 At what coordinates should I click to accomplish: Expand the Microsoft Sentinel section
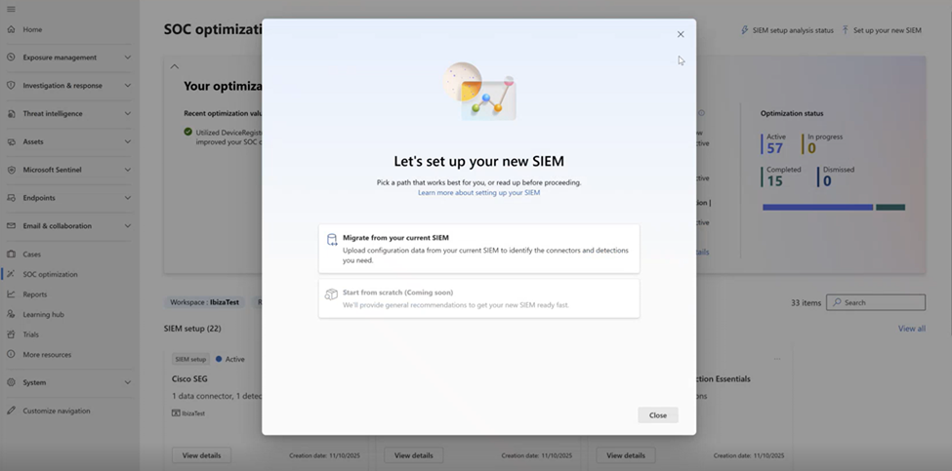(x=128, y=170)
